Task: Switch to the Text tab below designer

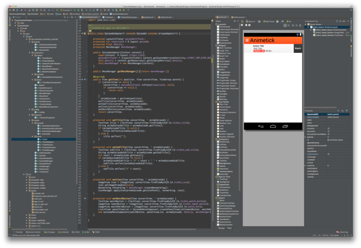Action: (230, 228)
